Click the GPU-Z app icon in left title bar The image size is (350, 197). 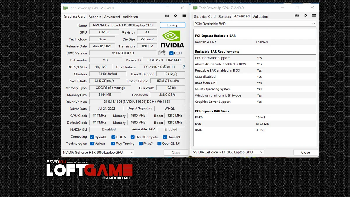click(65, 8)
